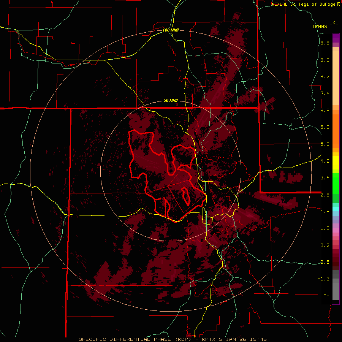Click the 2.6 color scale value

(325, 195)
